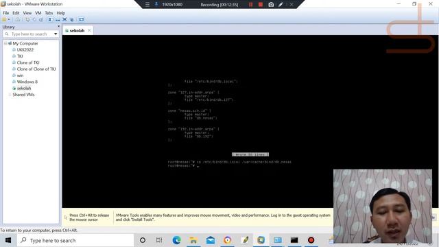Select the UKK2022 virtual machine
The image size is (439, 247).
coord(25,50)
